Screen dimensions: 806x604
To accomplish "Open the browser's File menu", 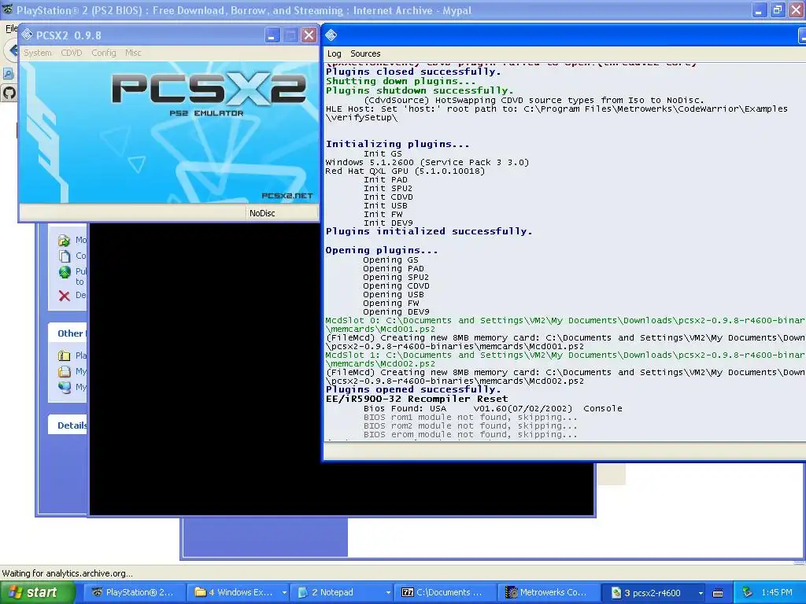I will click(x=11, y=28).
